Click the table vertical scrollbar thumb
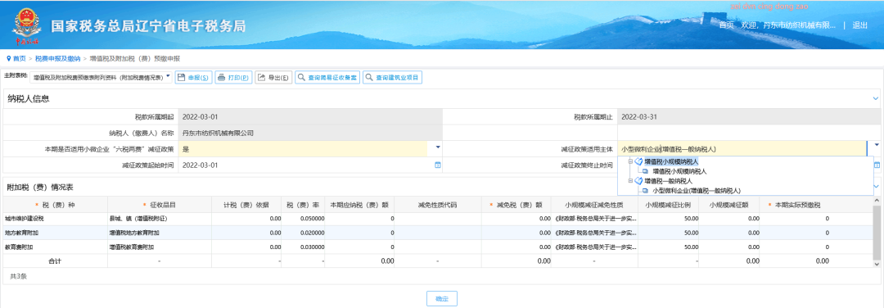 877,233
